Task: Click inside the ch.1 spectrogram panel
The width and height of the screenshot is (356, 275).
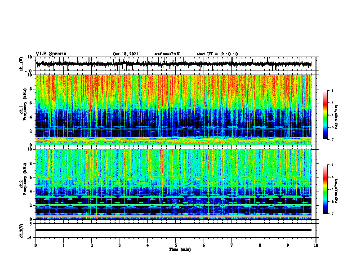Action: click(176, 110)
